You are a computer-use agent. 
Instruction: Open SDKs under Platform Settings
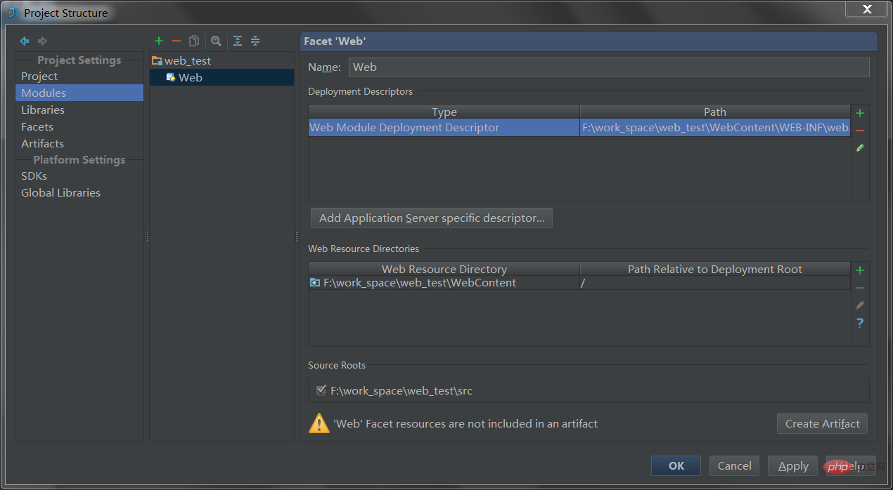34,176
